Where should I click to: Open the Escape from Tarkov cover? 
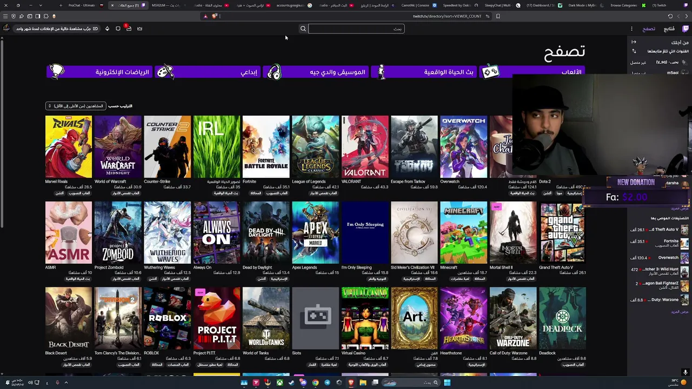click(414, 147)
